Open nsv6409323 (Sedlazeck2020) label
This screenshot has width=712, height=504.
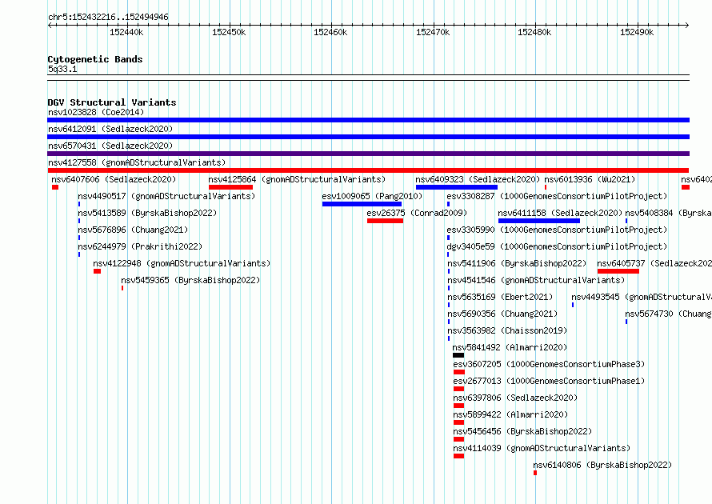478,179
